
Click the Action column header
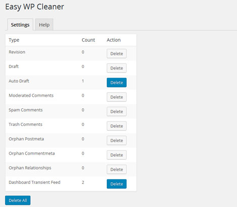113,40
